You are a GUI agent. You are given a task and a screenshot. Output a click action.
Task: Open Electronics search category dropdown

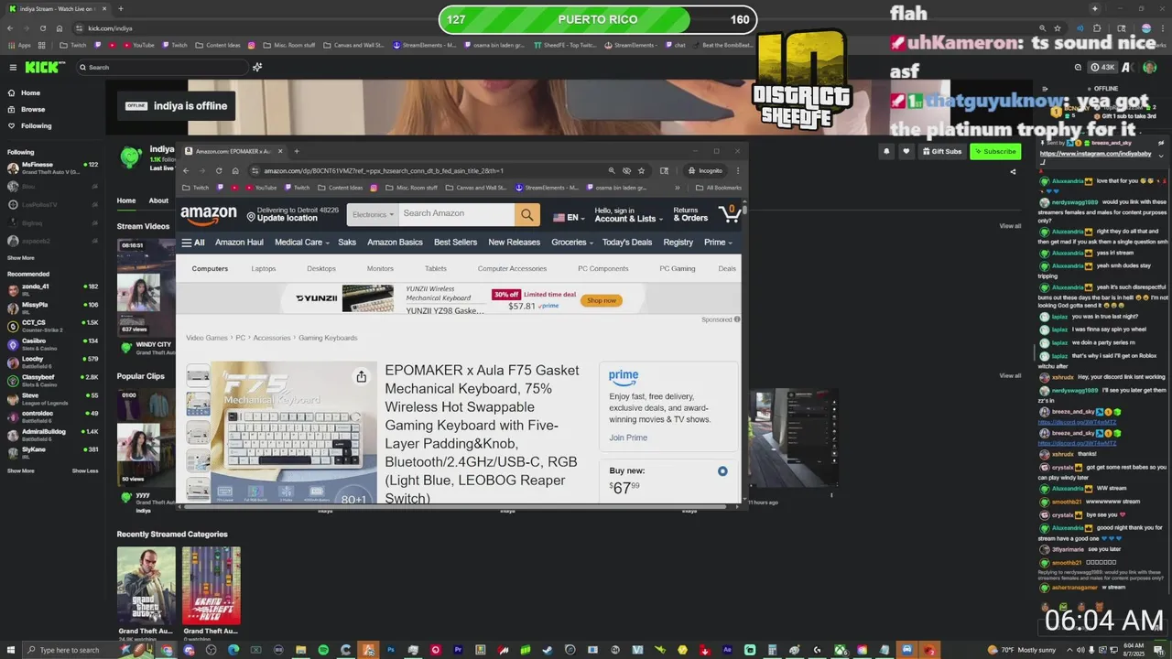pos(374,214)
